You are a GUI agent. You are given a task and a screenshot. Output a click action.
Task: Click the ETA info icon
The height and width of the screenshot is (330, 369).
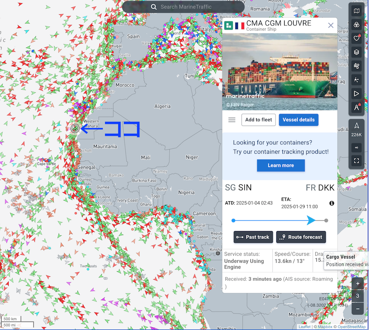click(x=332, y=203)
